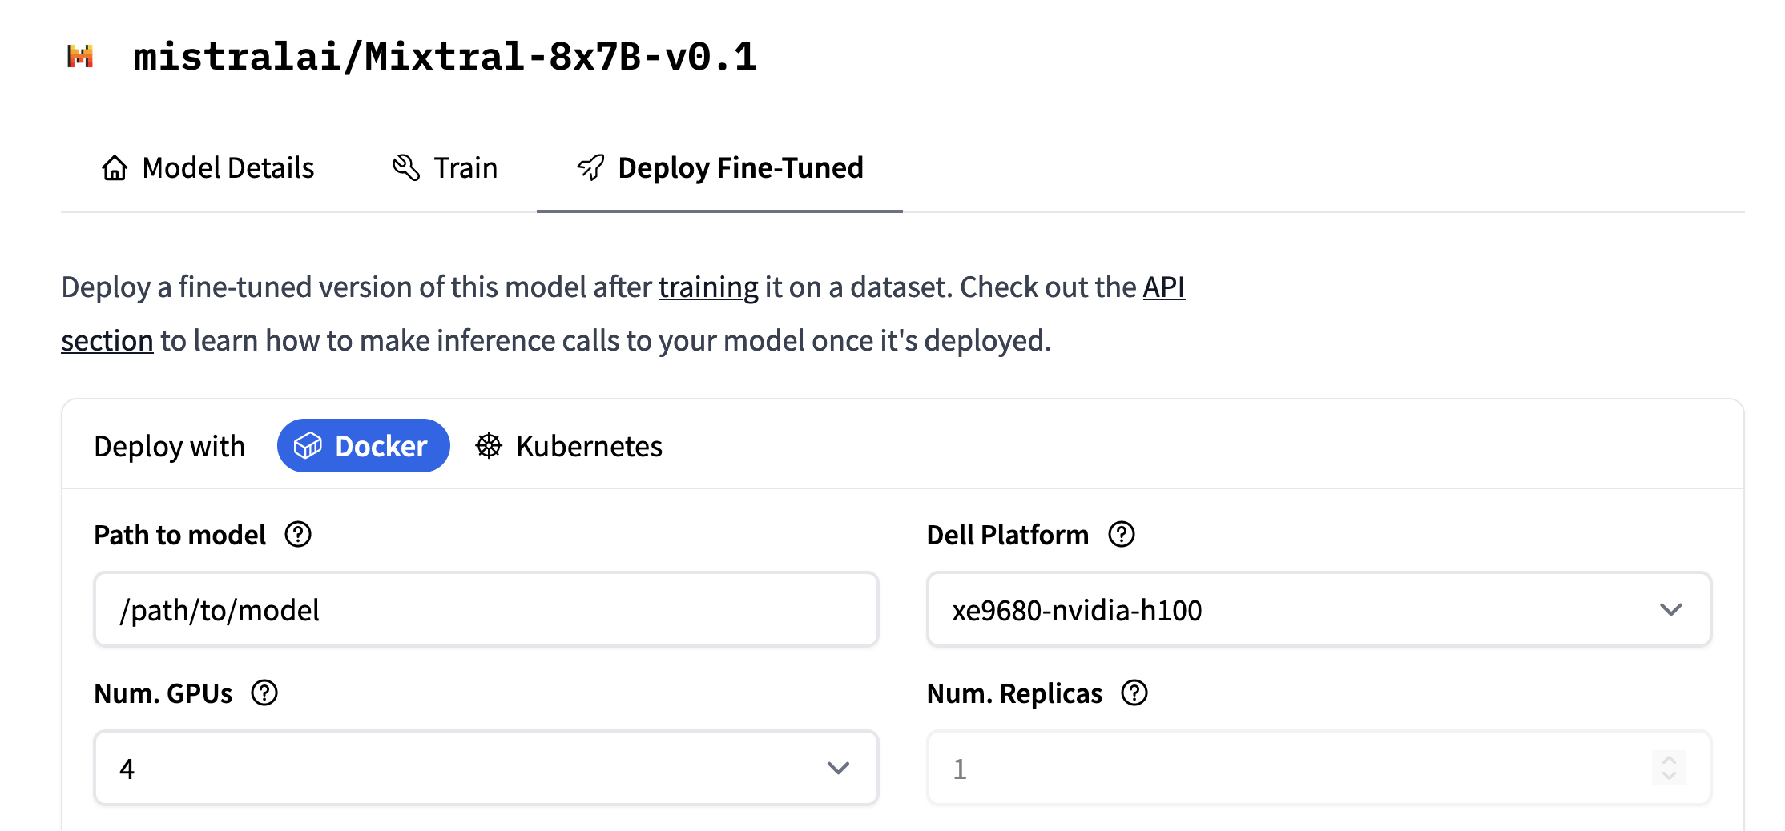Screen dimensions: 1785x831
Task: Click the Mistral AI logo icon
Action: pos(80,57)
